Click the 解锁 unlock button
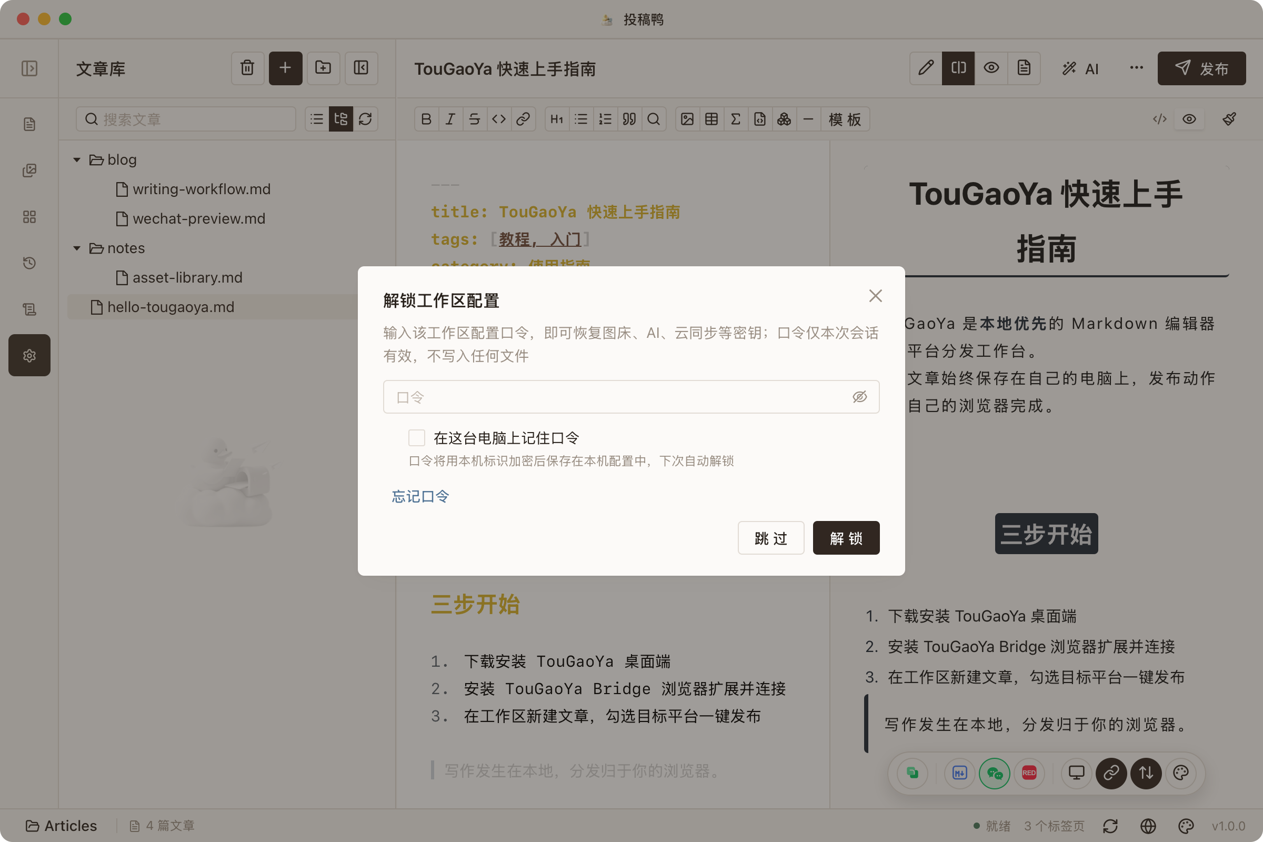 tap(846, 538)
